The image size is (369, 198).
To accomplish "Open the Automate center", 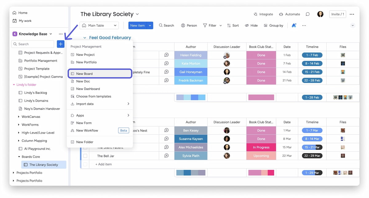I will pos(289,14).
